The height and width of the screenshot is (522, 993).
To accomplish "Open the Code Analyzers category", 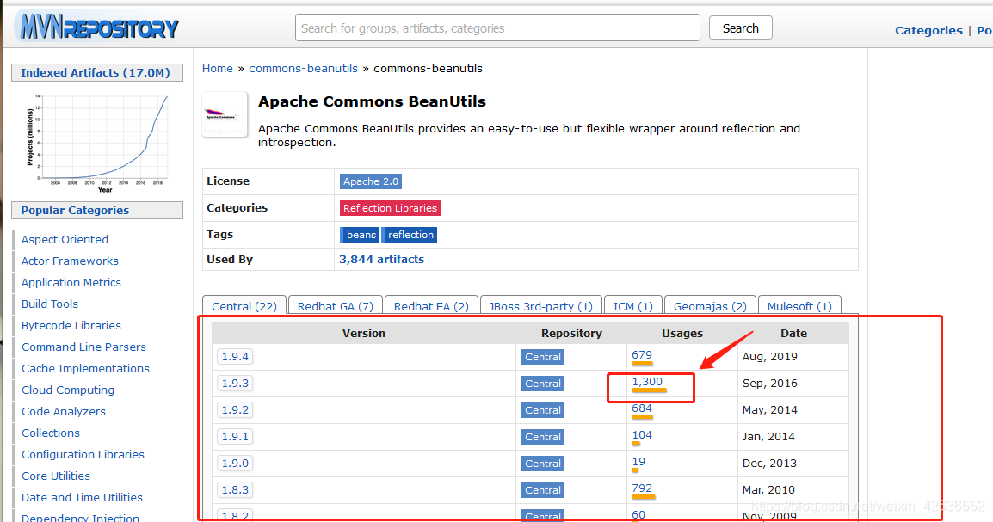I will (64, 411).
